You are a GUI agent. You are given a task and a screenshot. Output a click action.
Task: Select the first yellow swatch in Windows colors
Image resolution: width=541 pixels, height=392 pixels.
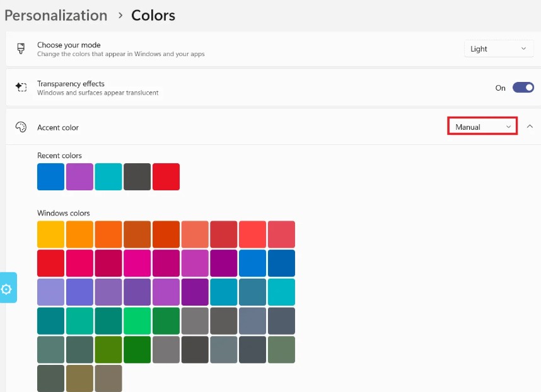(50, 234)
